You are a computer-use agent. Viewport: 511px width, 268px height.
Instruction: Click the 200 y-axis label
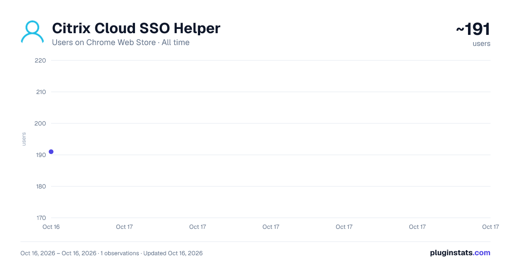40,123
